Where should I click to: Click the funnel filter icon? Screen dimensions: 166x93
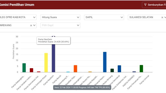(145, 5)
